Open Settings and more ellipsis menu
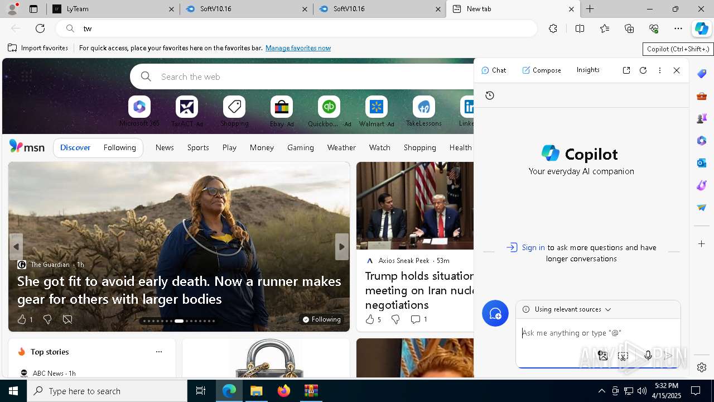This screenshot has width=714, height=402. (678, 28)
